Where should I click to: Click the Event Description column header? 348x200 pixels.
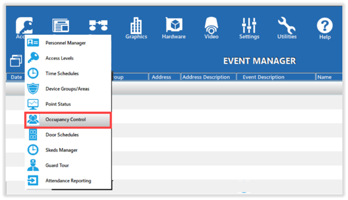(276, 77)
